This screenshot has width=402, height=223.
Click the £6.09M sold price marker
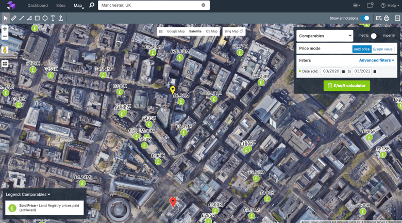tap(183, 132)
